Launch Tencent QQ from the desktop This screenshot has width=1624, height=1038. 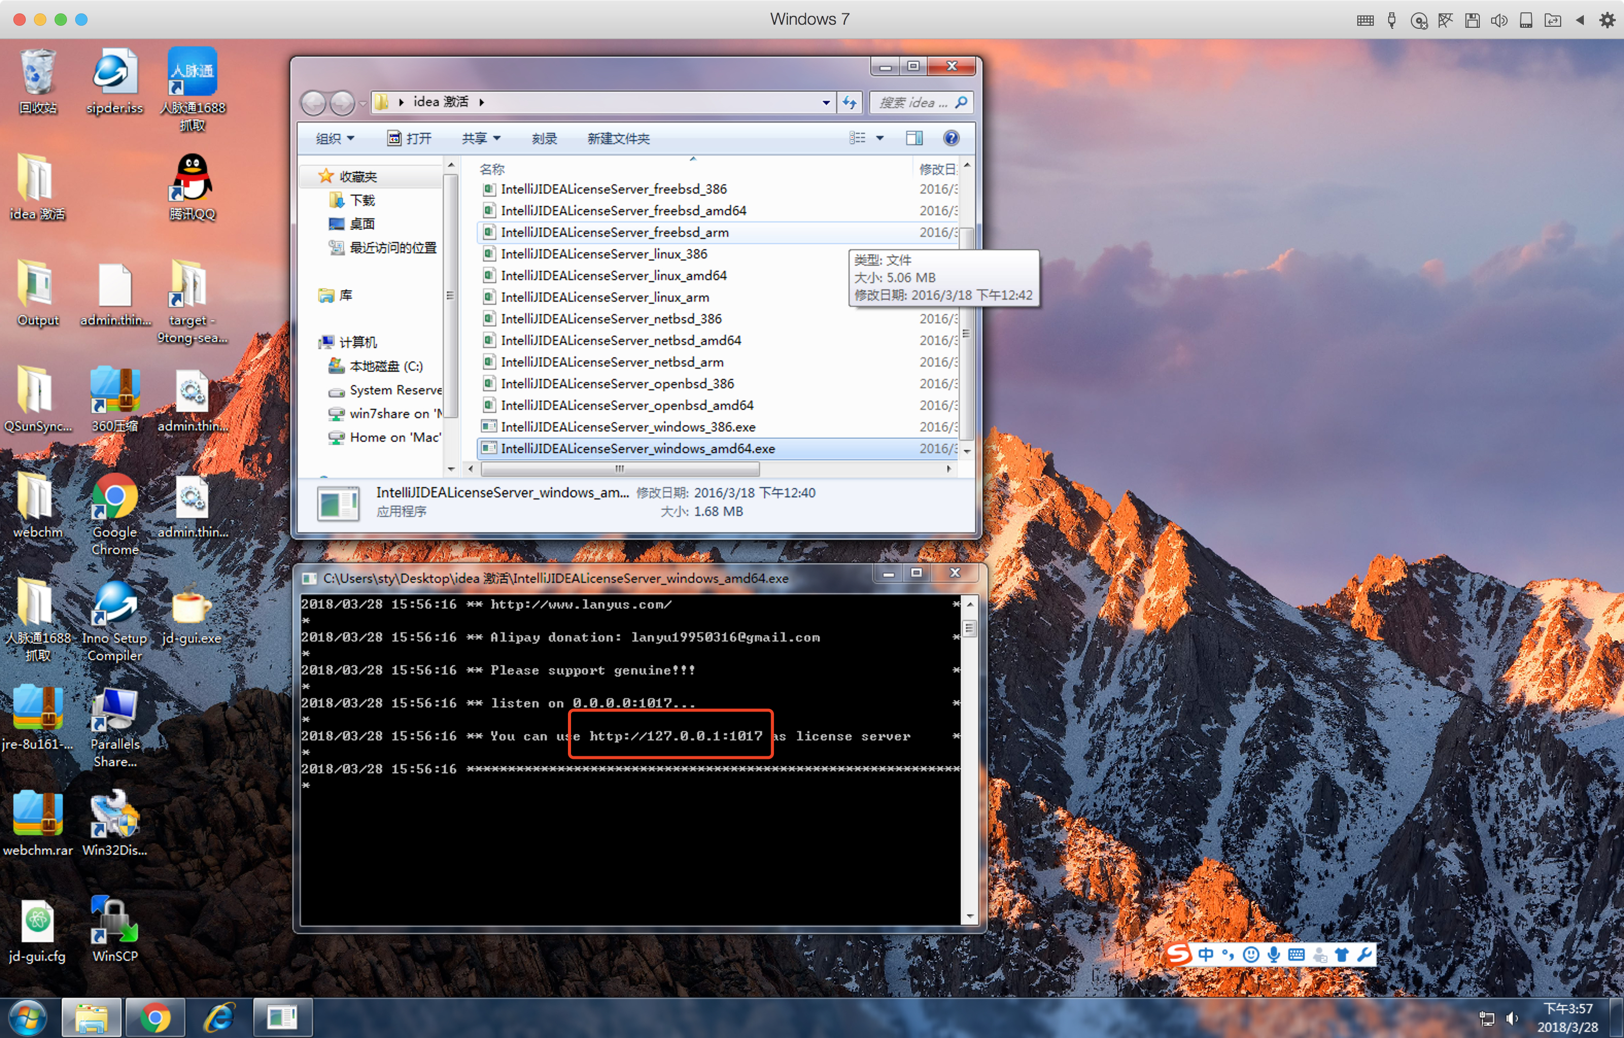click(x=192, y=187)
